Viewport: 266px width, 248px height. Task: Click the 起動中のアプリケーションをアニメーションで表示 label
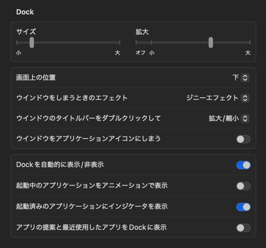click(x=92, y=185)
